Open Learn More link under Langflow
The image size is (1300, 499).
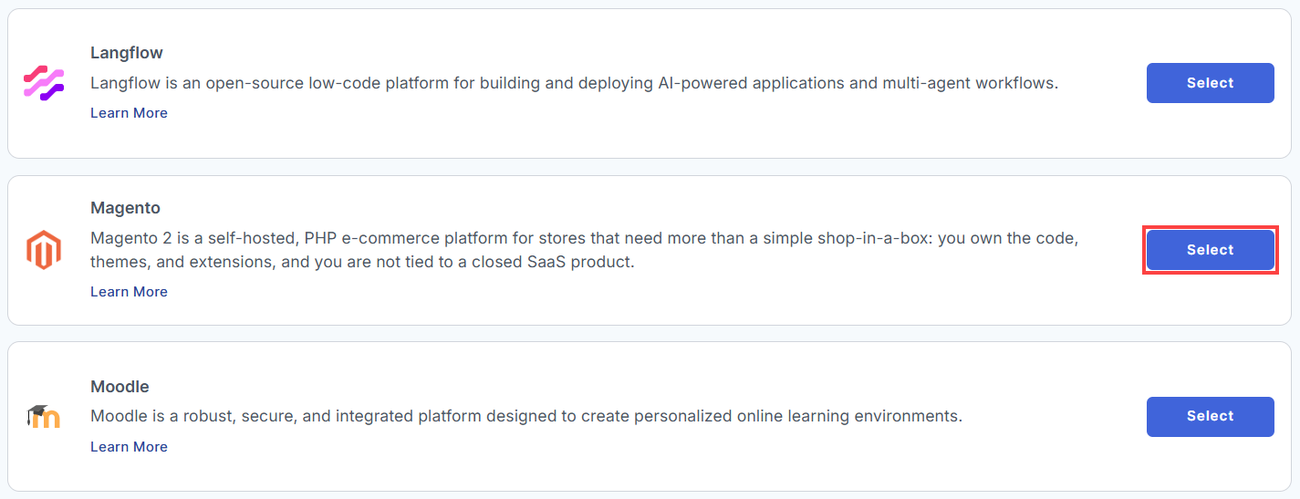coord(129,113)
